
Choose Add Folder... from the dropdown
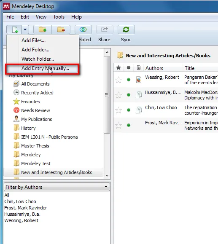point(43,50)
